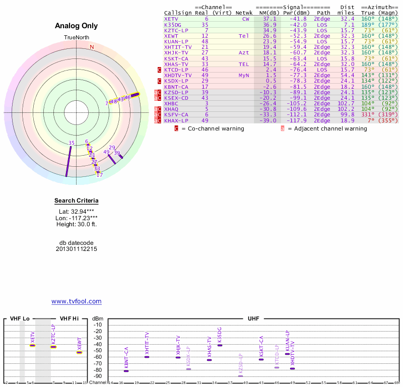Click the red N north marker on radar
Screen dimensions: 403x387
pos(92,47)
